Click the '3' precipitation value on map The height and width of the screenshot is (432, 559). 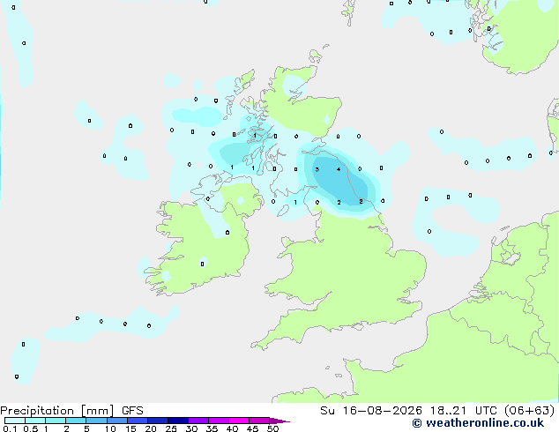click(x=317, y=169)
